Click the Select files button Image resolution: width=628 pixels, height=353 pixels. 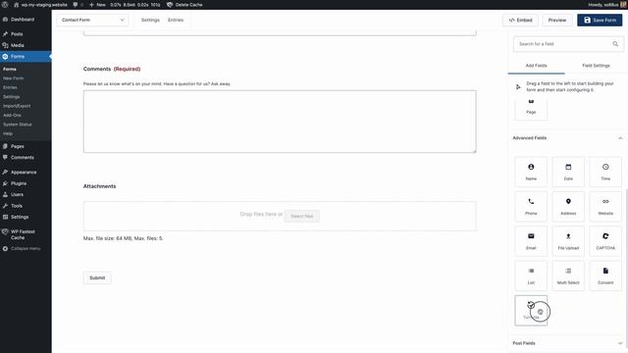pyautogui.click(x=301, y=216)
